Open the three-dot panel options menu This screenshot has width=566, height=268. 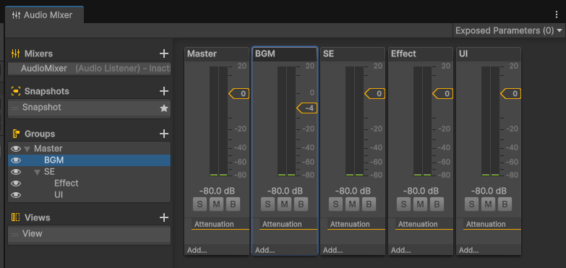557,14
